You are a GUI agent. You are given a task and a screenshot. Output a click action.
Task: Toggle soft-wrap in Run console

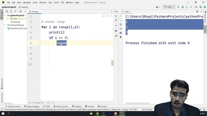click(121, 24)
